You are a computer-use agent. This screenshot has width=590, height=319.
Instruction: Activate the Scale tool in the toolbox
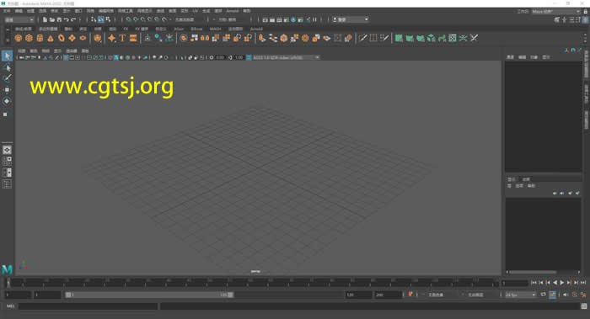click(5, 114)
